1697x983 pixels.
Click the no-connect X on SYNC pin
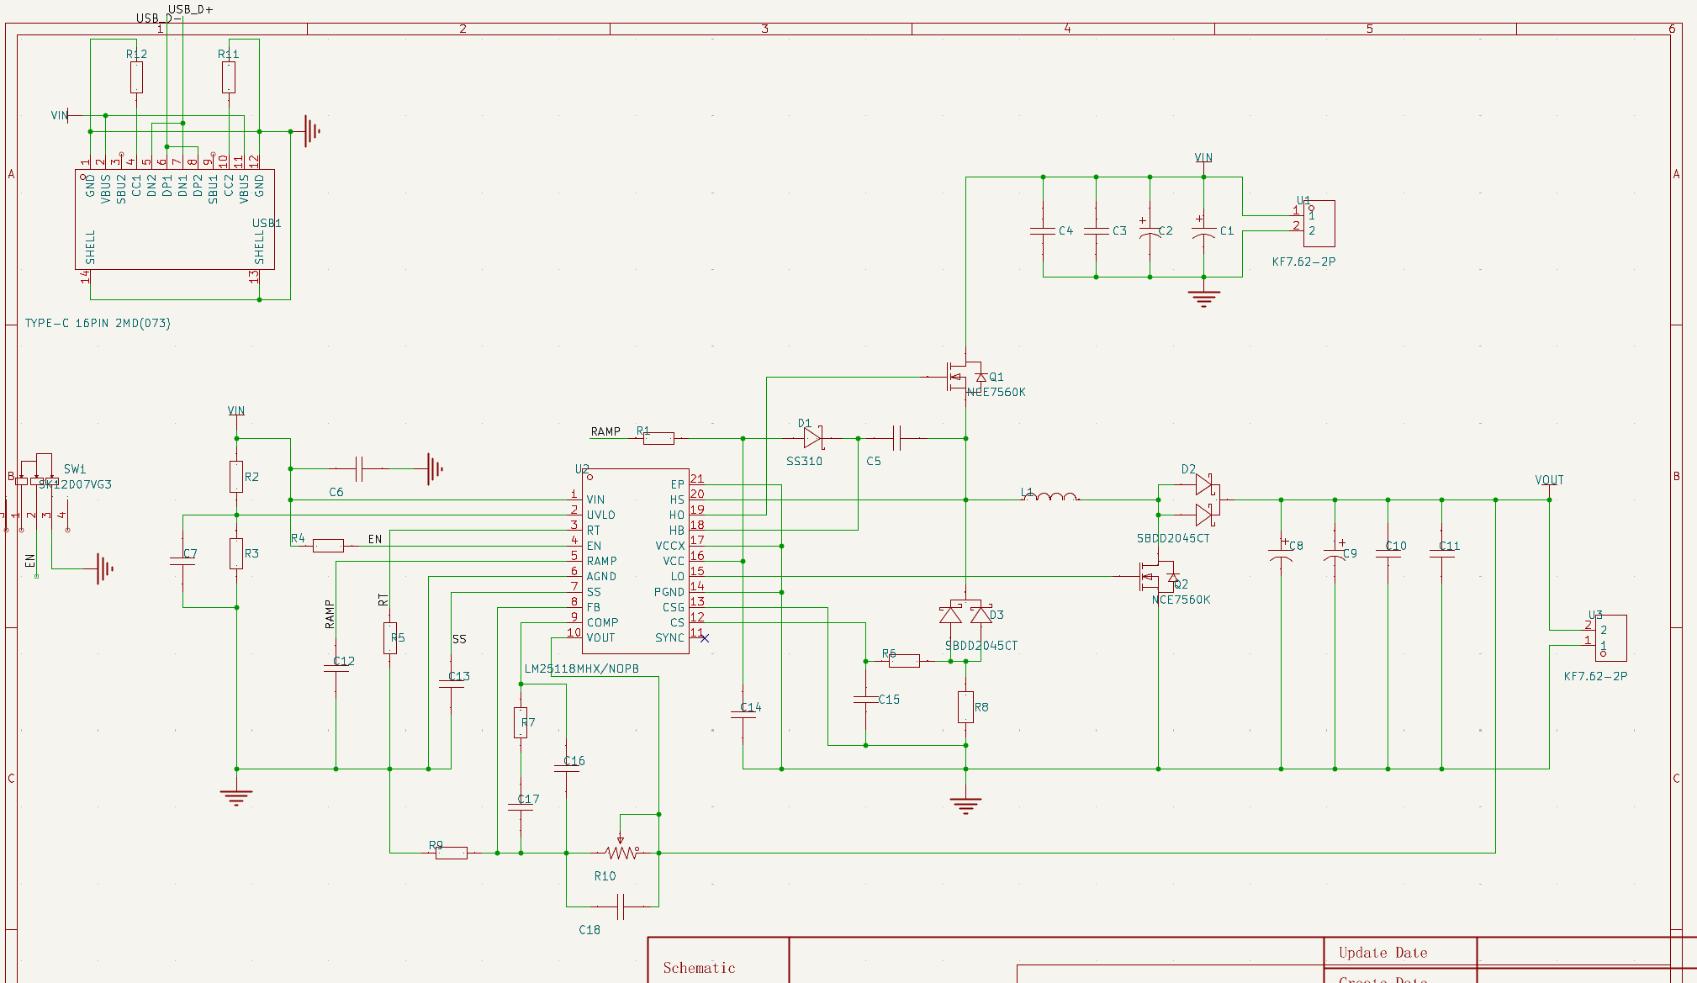704,638
